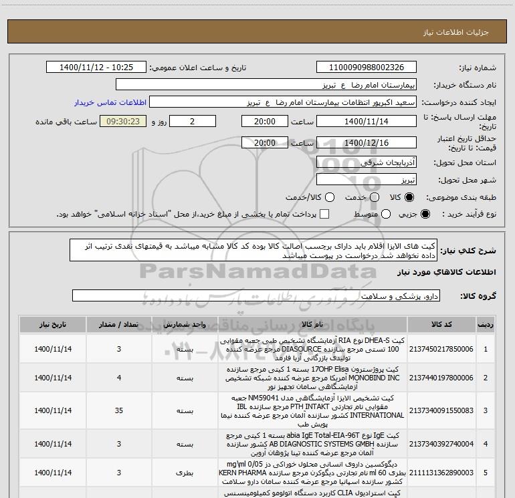Select the کالا radio button
Screen dimensions: 515x498
pos(409,197)
